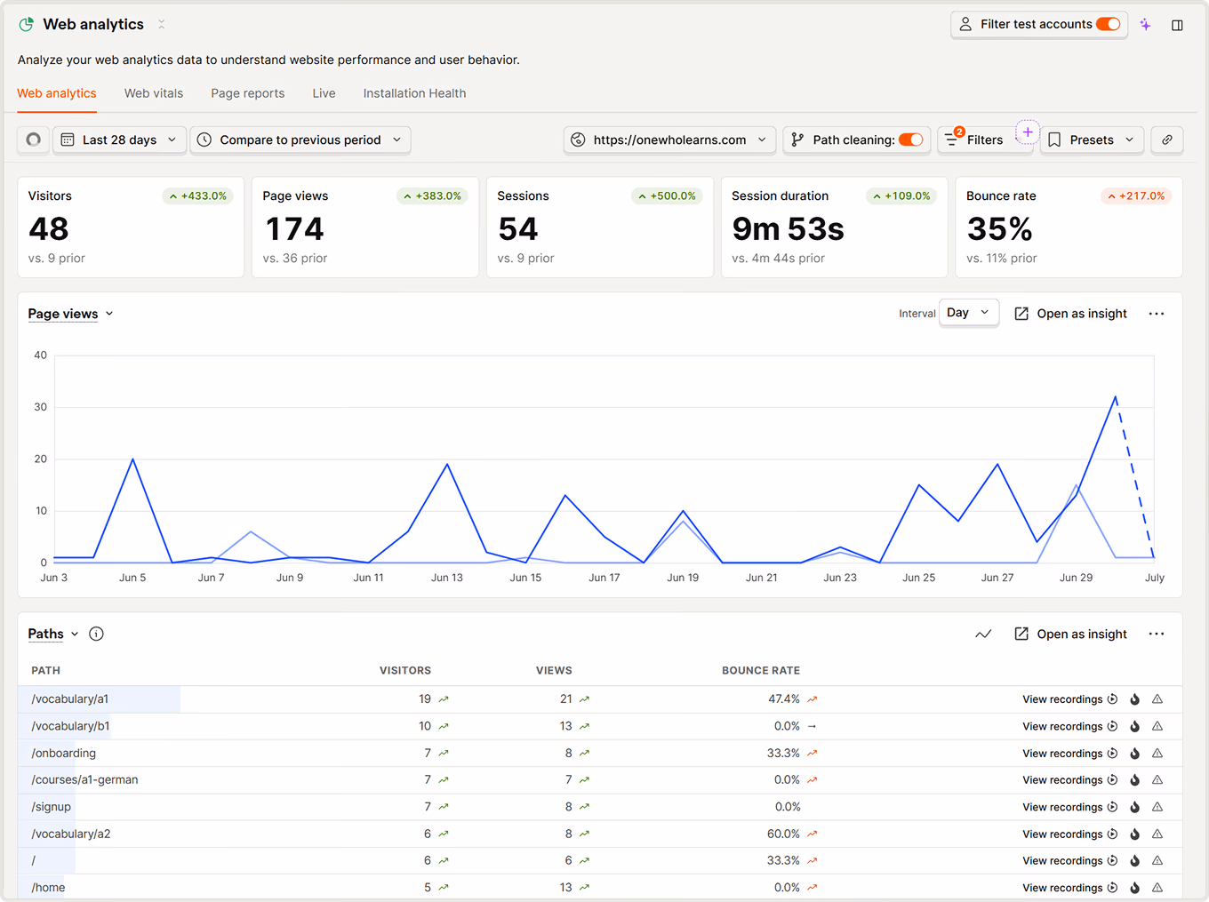Open heatmap flame icon for /vocabulary/b1
Screen dimensions: 1209x902
(x=1135, y=726)
